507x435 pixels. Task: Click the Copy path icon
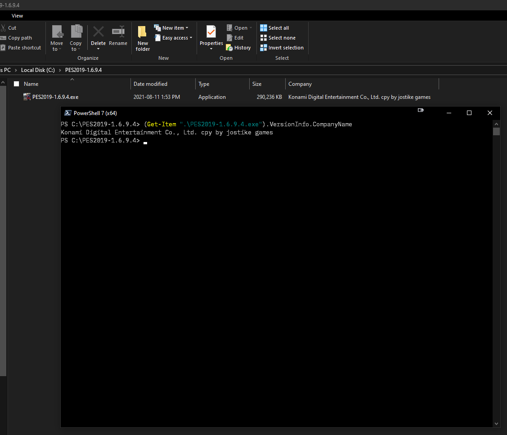3,38
